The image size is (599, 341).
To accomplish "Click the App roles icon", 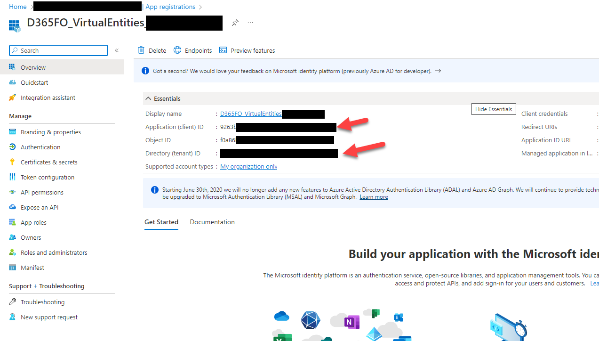I will pos(12,222).
